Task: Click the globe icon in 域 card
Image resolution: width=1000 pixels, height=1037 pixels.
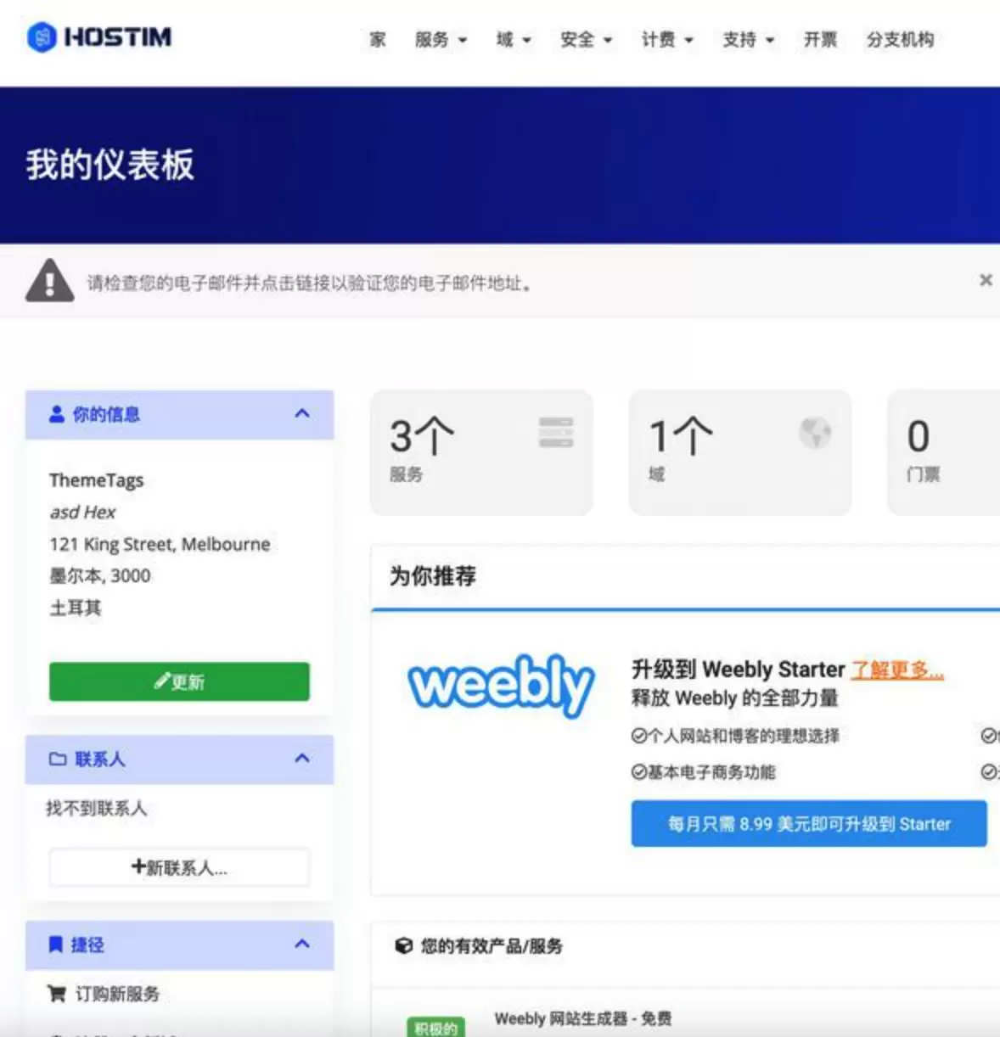Action: point(815,433)
